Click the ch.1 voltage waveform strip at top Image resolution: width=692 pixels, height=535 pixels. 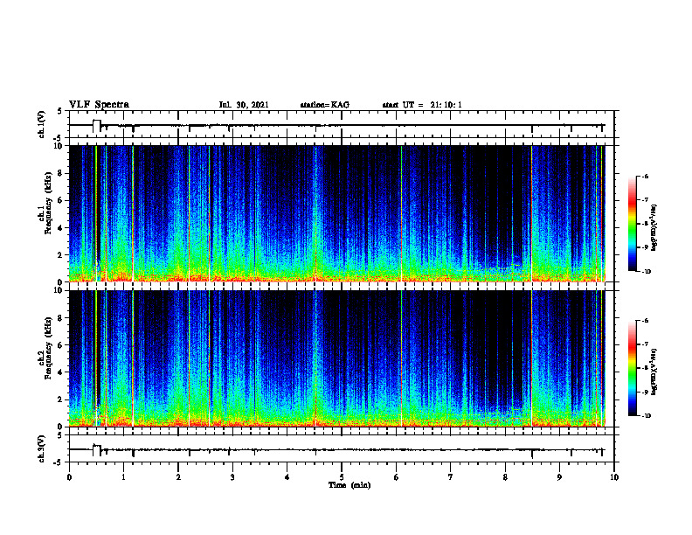[342, 124]
